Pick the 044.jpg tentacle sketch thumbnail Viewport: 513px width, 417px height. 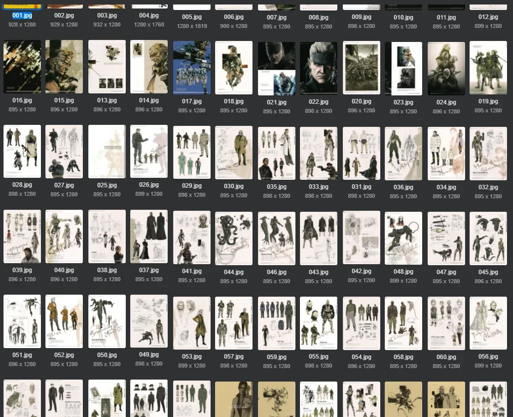pos(234,238)
